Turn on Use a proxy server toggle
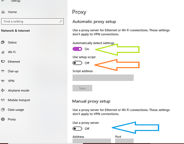 coord(77,129)
